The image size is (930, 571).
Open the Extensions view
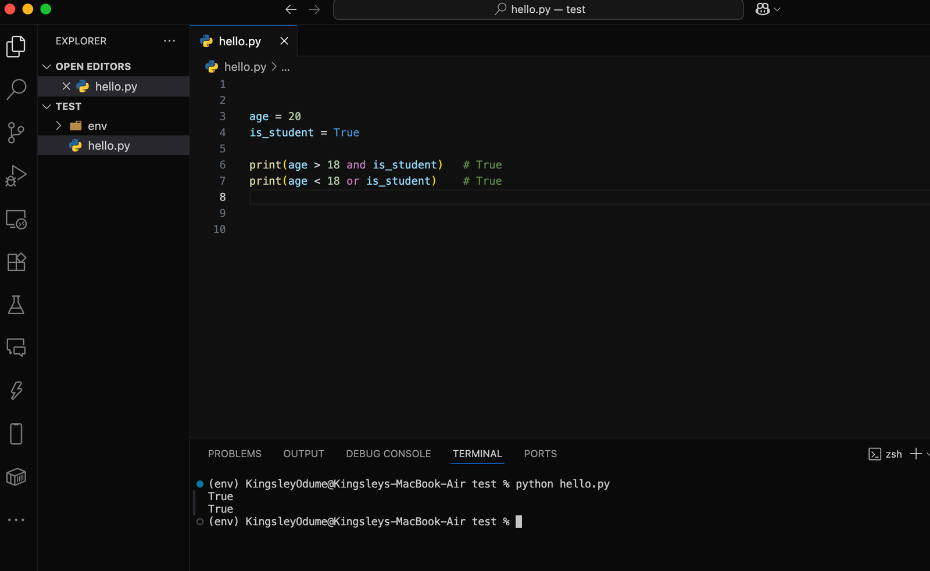[16, 262]
